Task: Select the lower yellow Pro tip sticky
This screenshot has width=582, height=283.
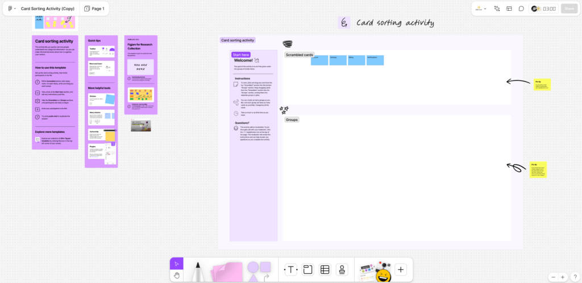Action: click(x=538, y=169)
